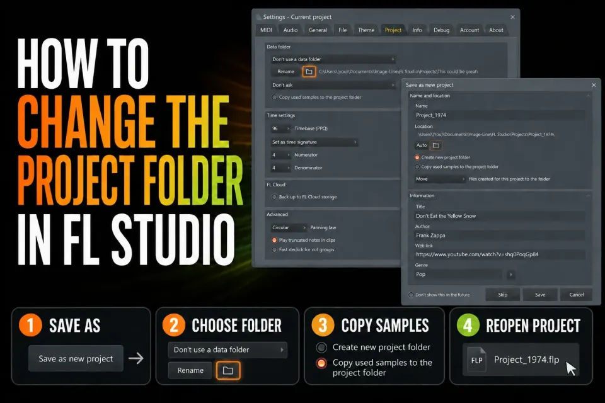Open Project_1974.flp file
This screenshot has height=403, width=605.
[521, 360]
